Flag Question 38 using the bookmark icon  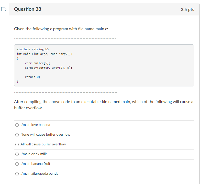4,9
